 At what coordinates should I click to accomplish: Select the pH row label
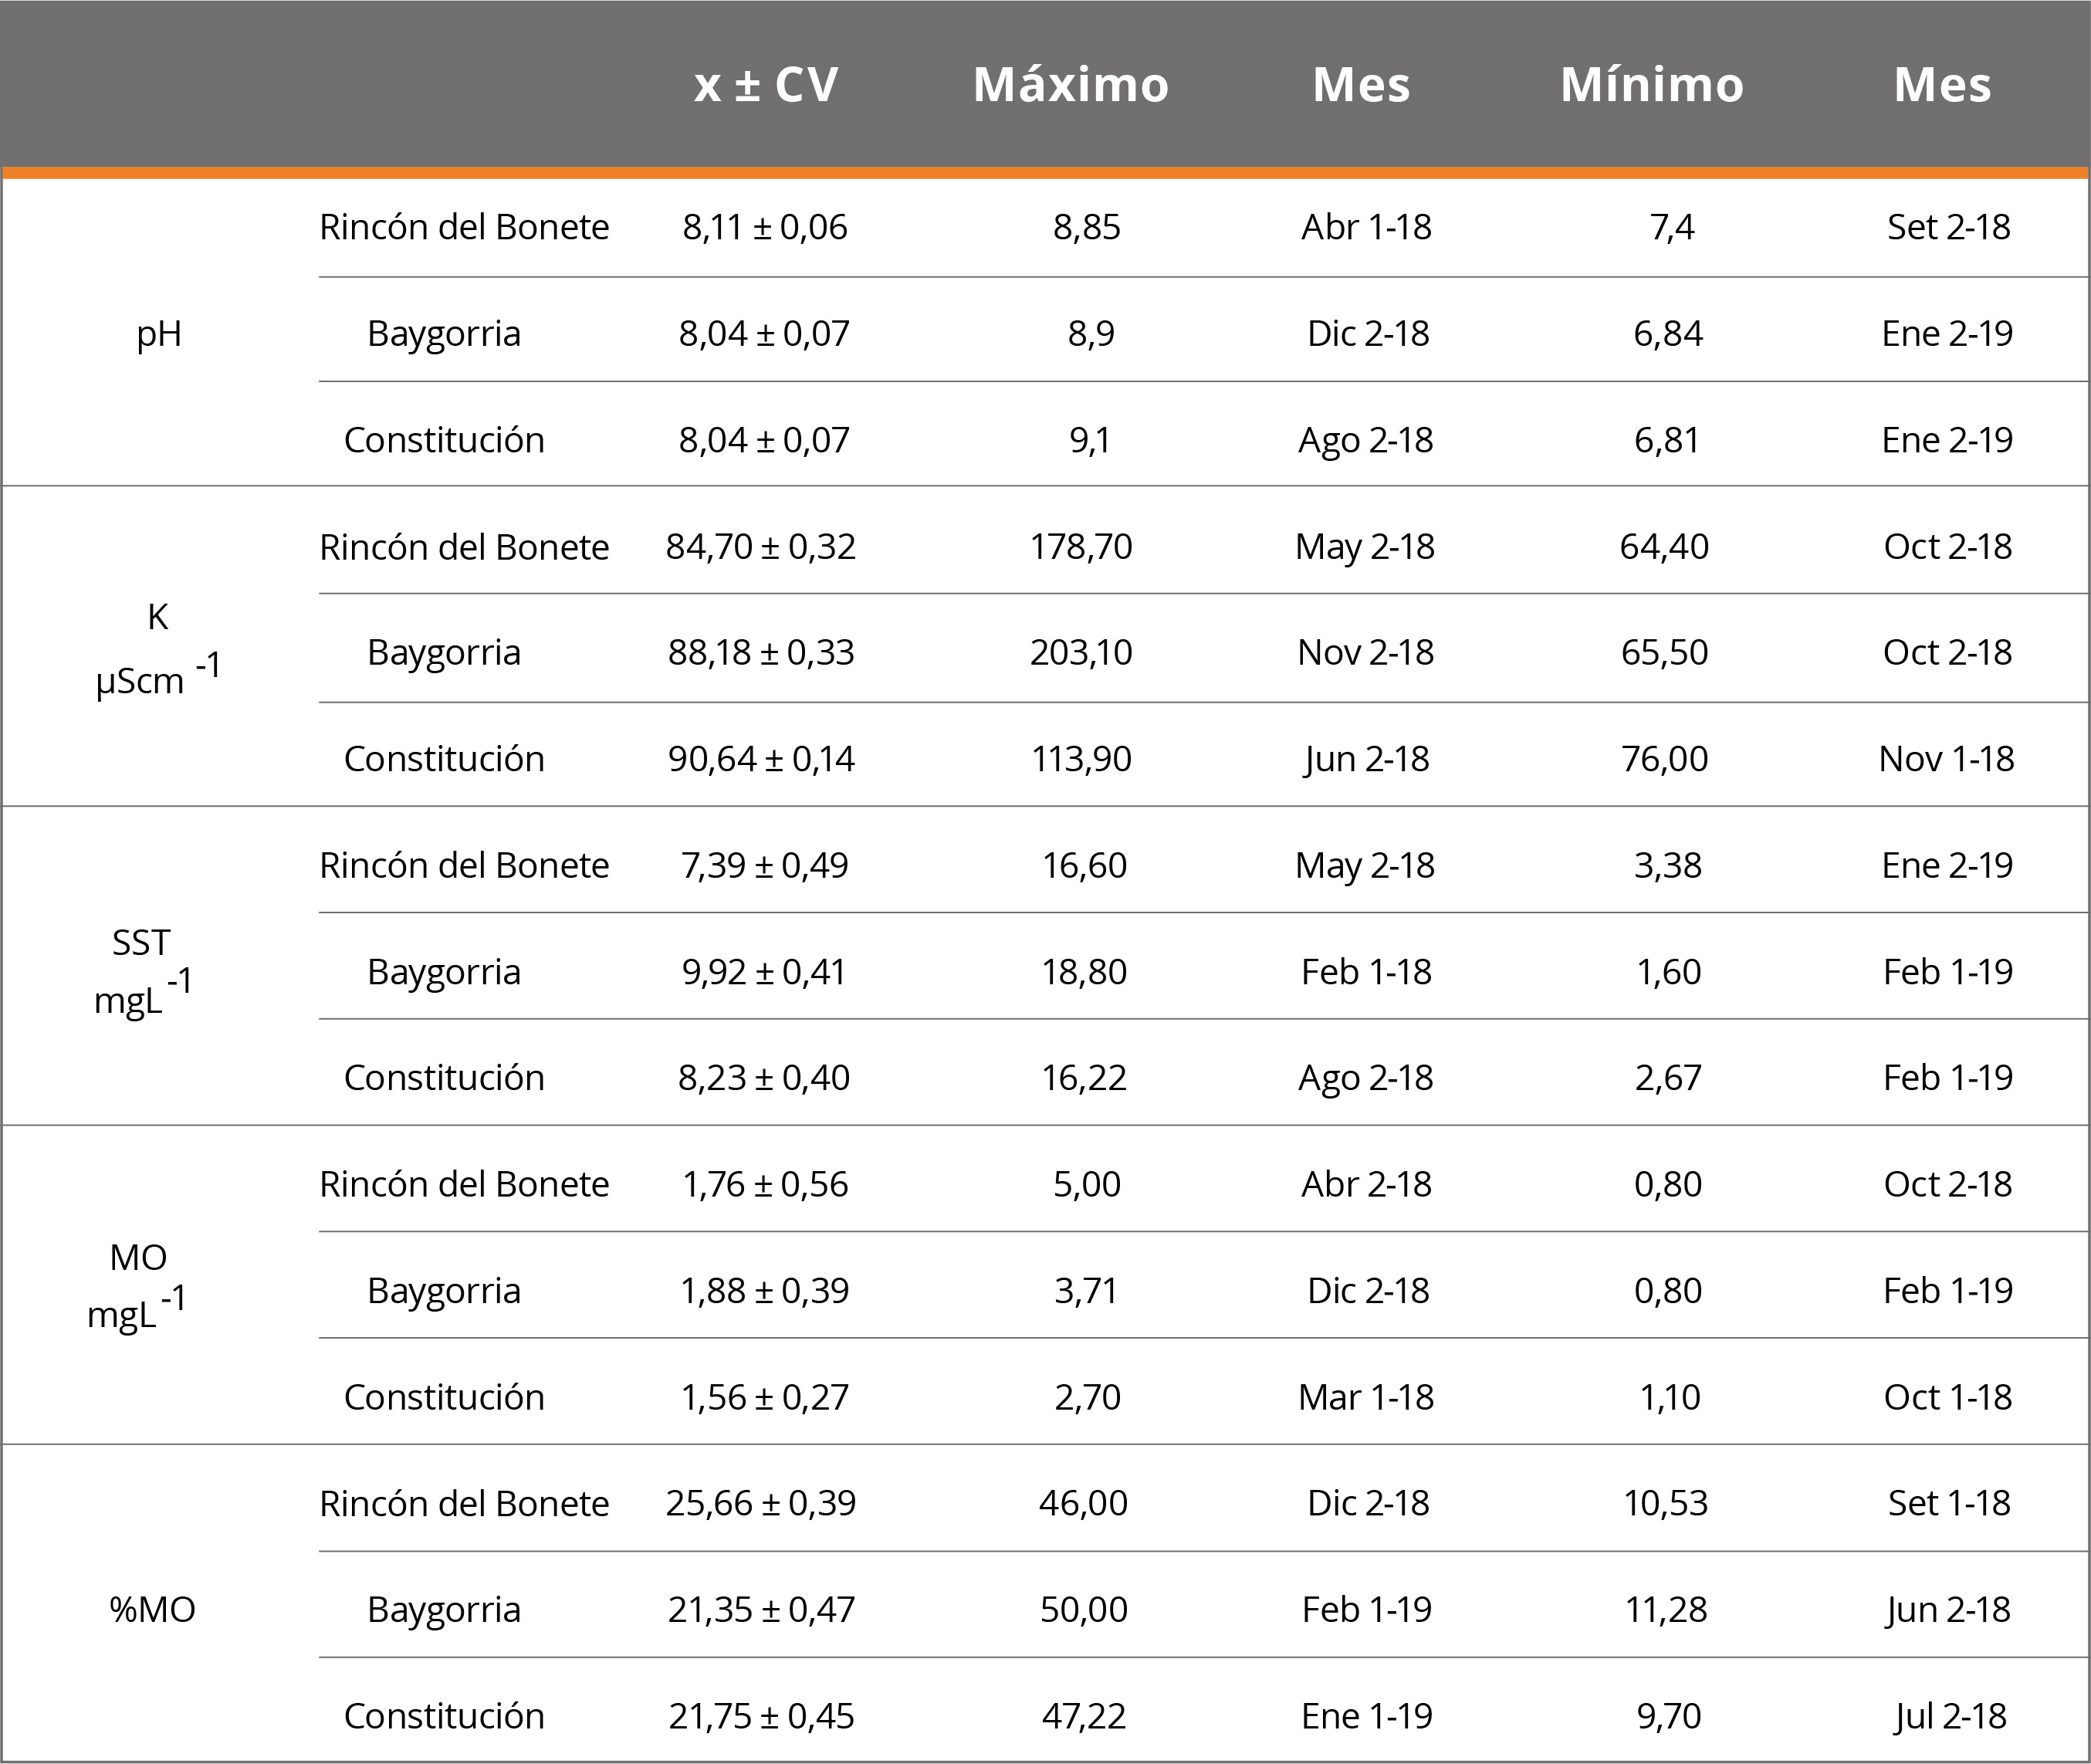click(159, 333)
